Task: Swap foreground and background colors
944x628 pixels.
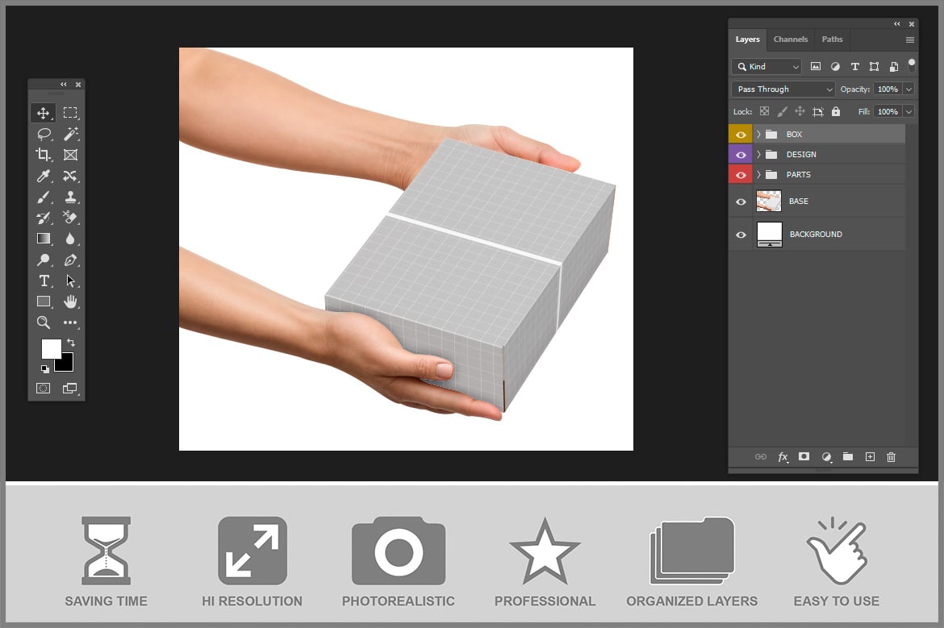Action: tap(71, 343)
